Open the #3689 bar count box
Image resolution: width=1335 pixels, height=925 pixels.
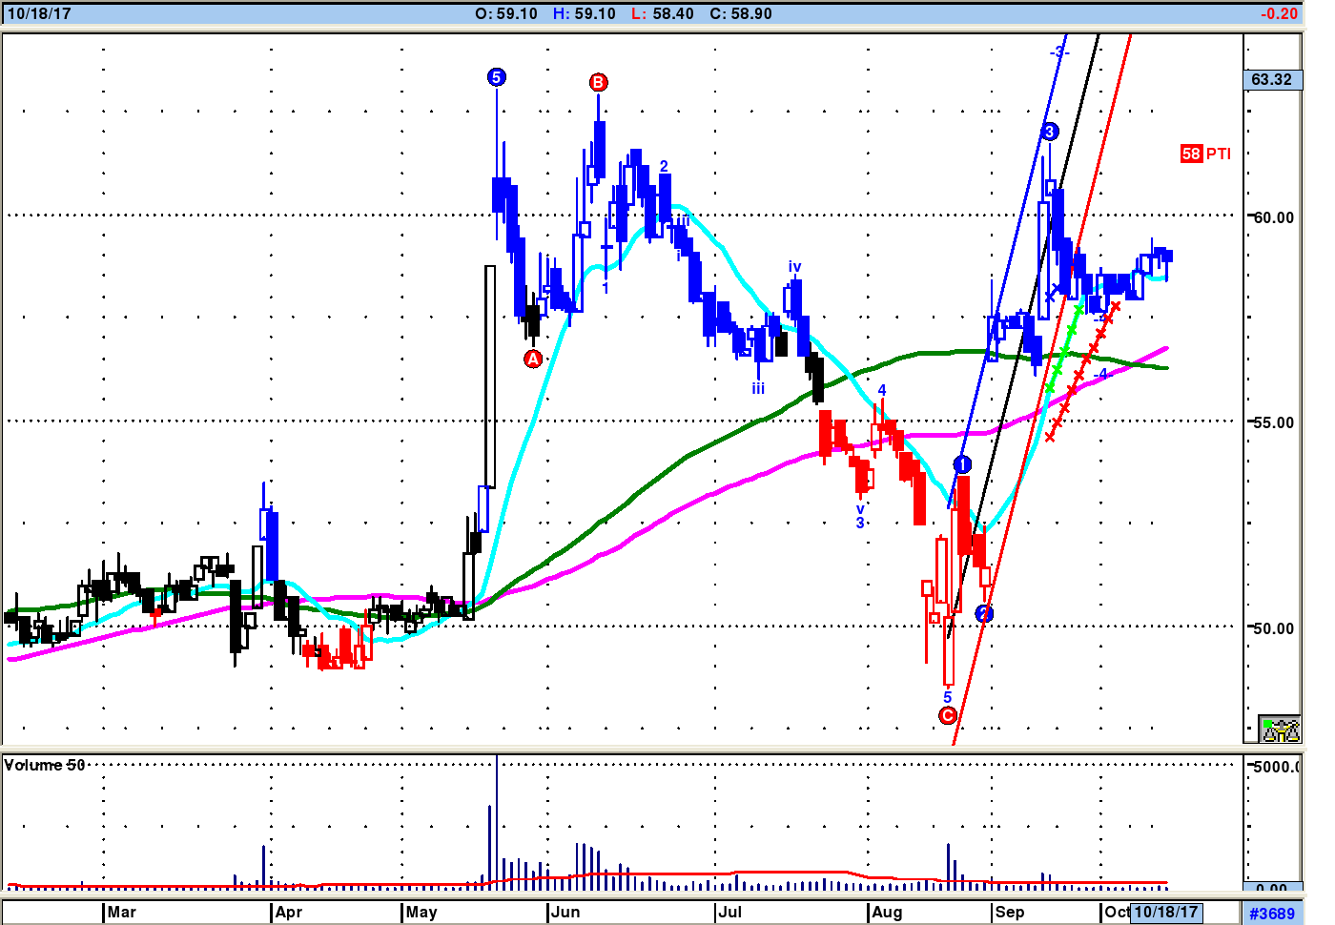[x=1272, y=913]
